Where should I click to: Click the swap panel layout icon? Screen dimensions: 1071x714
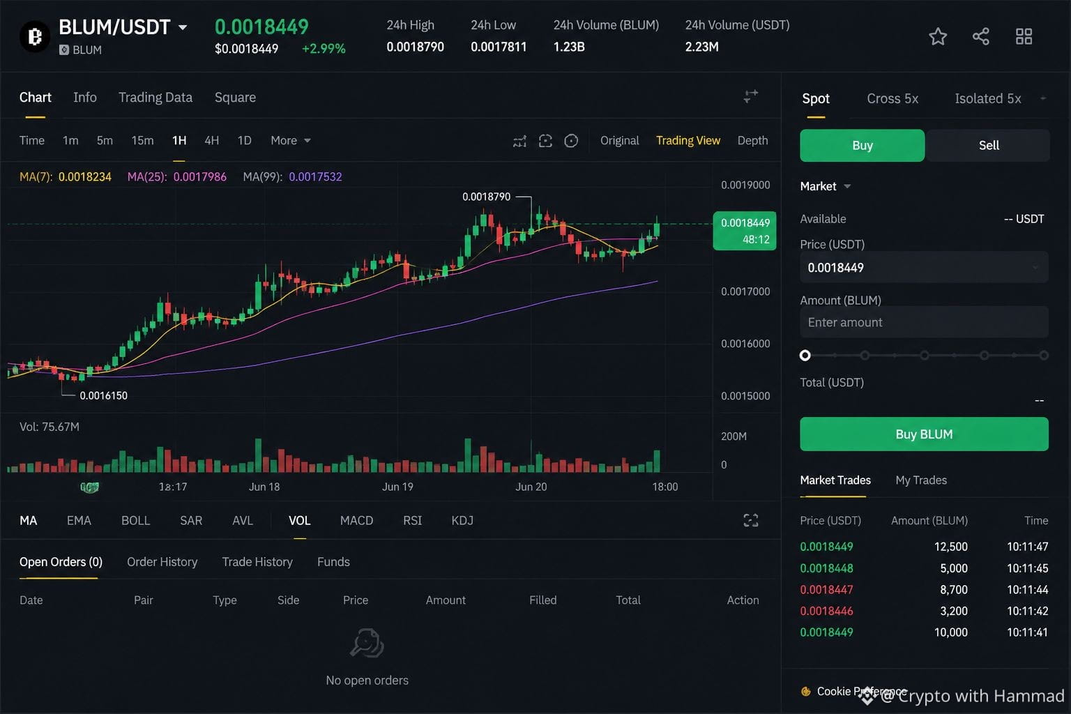pos(751,97)
